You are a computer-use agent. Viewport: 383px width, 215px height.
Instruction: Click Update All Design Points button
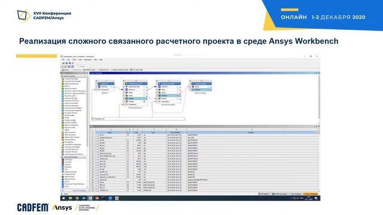pyautogui.click(x=119, y=70)
